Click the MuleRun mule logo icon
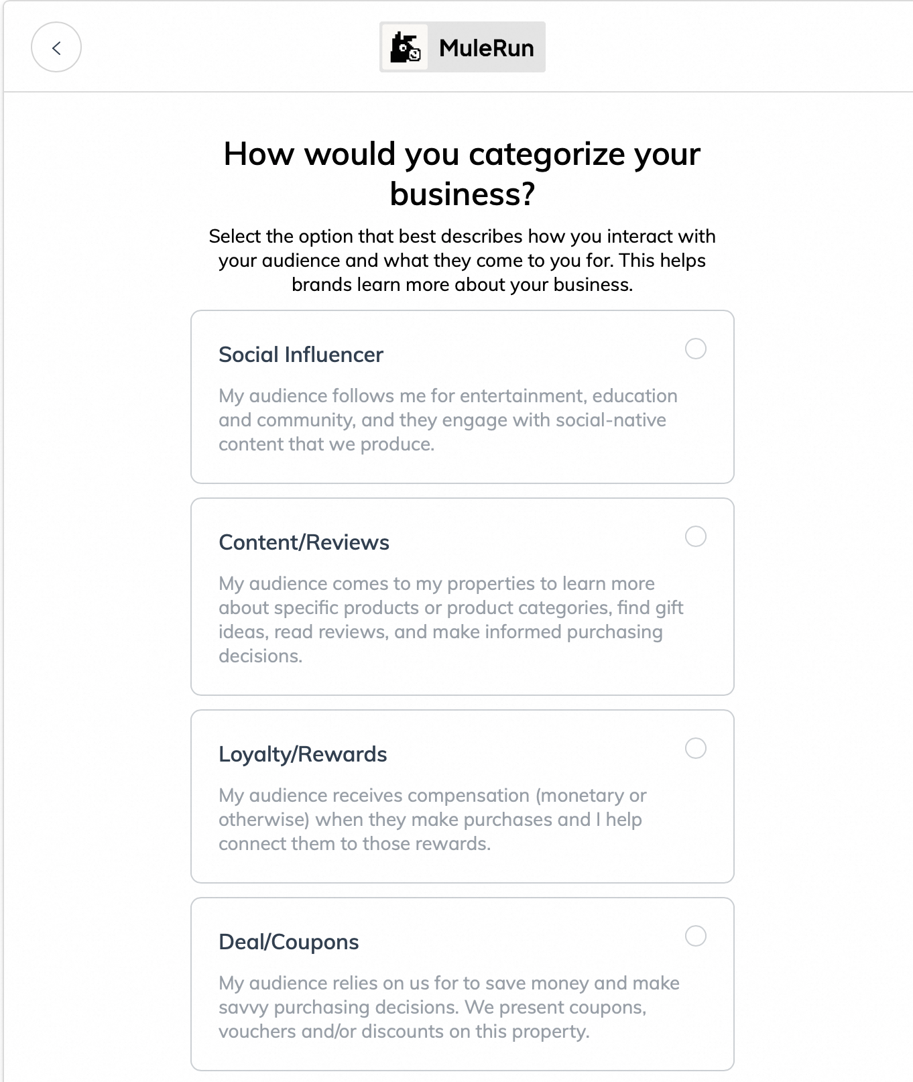The height and width of the screenshot is (1082, 913). tap(406, 47)
